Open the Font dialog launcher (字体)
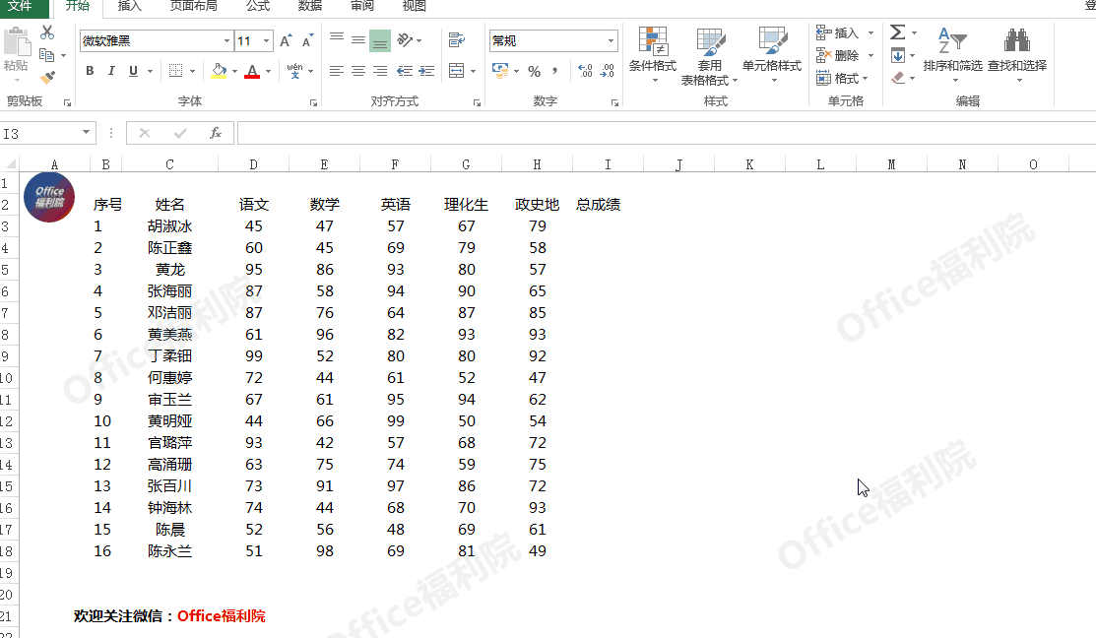This screenshot has height=638, width=1096. coord(313,102)
